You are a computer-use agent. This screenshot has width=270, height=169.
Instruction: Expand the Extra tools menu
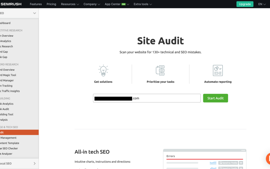[x=143, y=4]
